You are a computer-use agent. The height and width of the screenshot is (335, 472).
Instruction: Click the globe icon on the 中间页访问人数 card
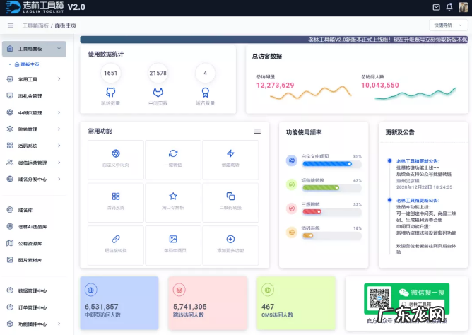pyautogui.click(x=90, y=290)
